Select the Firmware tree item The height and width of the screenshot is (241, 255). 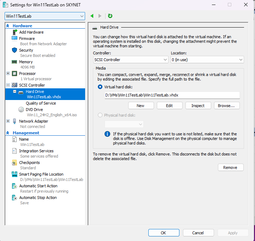27,39
